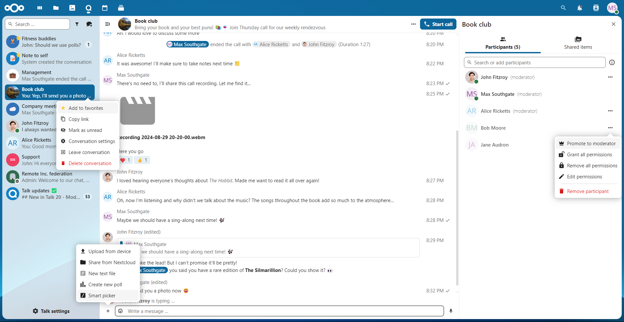
Task: Open the contacts icon near your avatar
Action: [596, 8]
